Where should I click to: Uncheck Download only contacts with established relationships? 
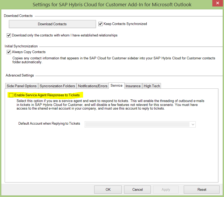click(x=9, y=35)
